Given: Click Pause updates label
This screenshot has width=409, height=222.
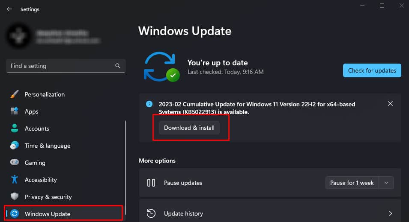Looking at the screenshot, I should (183, 183).
